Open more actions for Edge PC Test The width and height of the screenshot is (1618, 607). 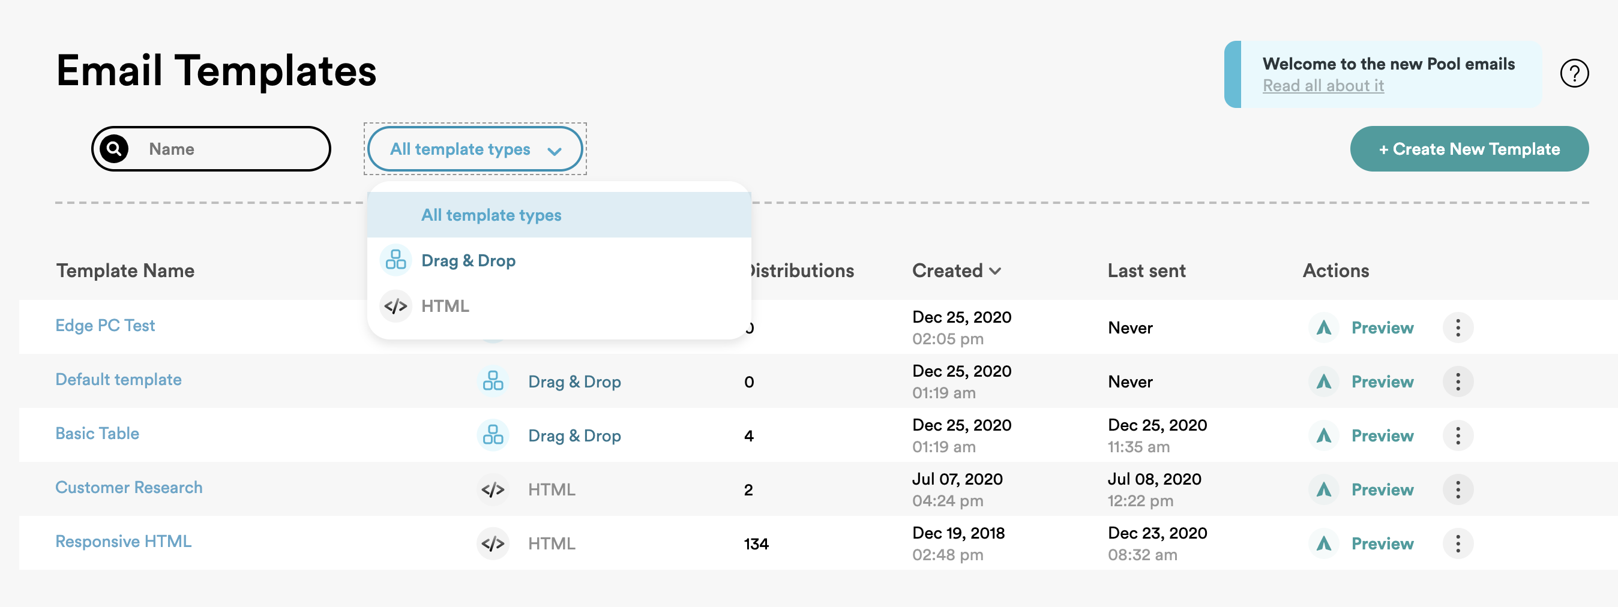1457,327
